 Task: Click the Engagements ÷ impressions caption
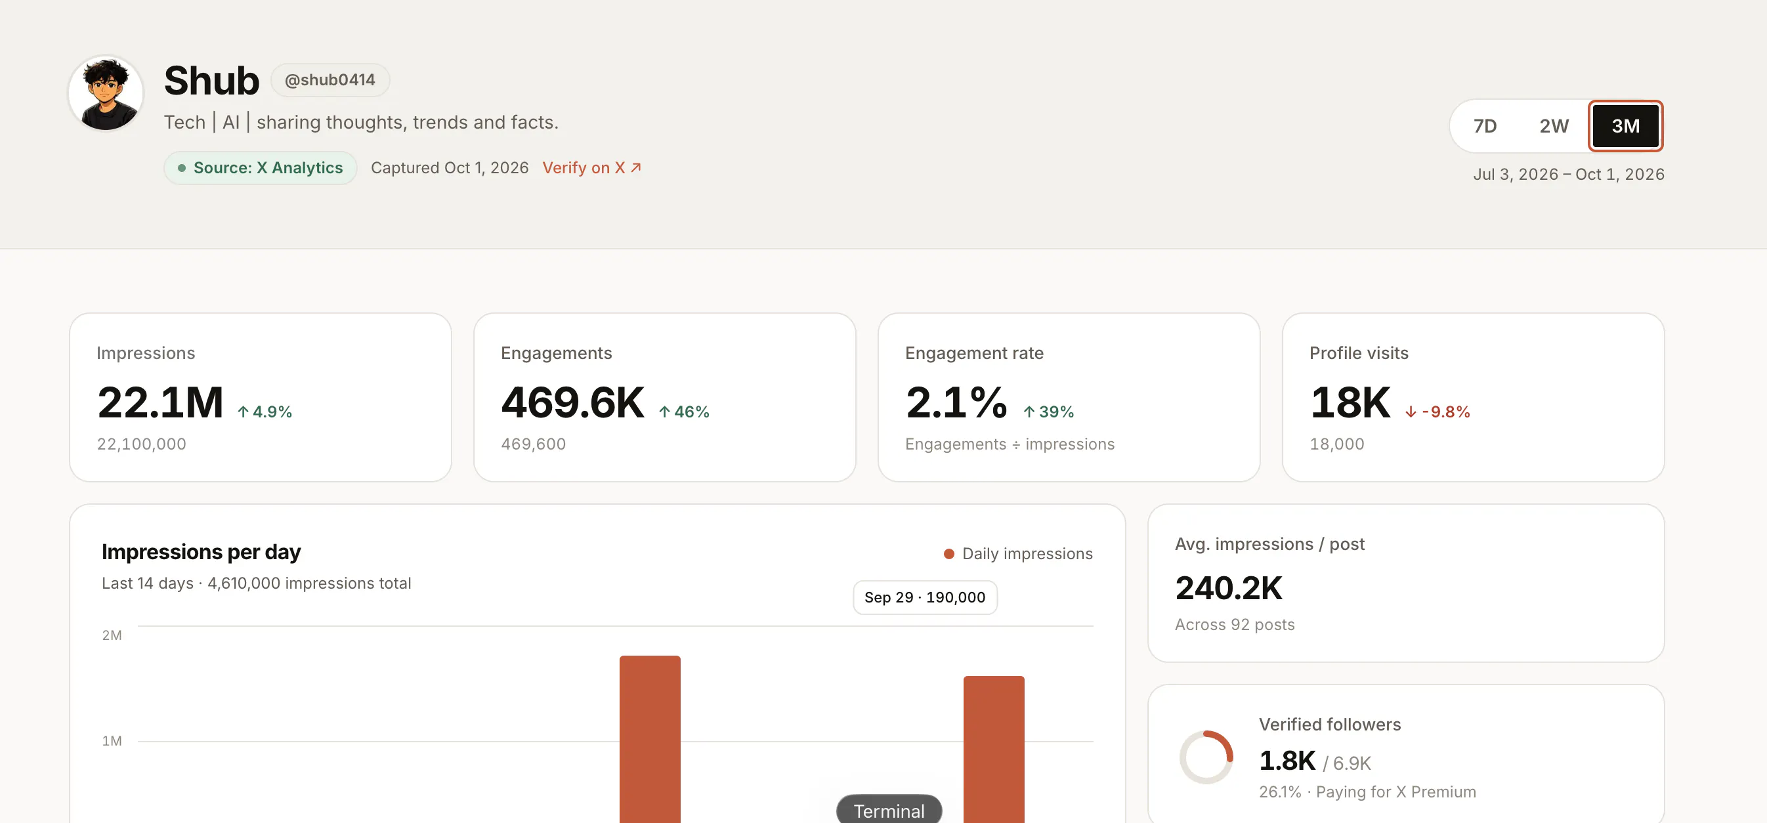(x=1010, y=444)
